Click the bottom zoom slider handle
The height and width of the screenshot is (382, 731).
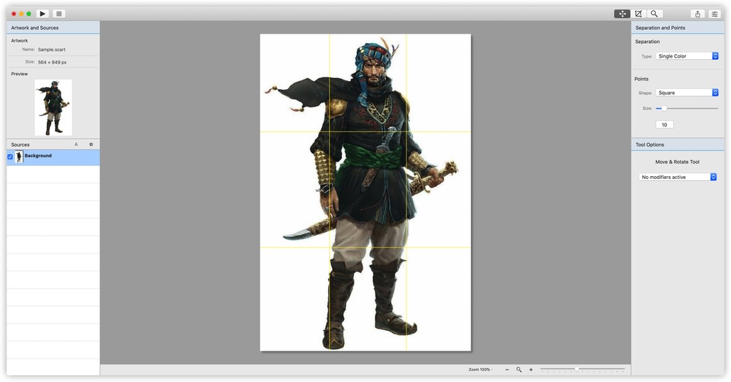577,369
